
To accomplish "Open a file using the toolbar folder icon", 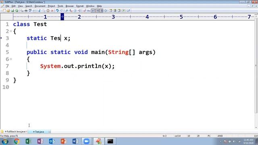I will (x=8, y=11).
